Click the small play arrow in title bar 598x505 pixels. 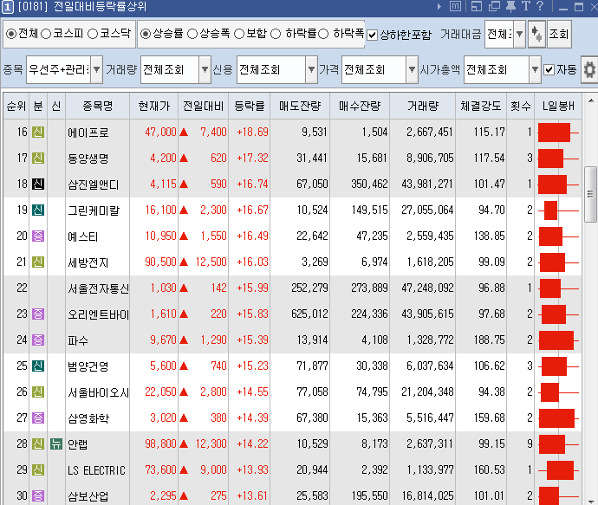click(439, 6)
